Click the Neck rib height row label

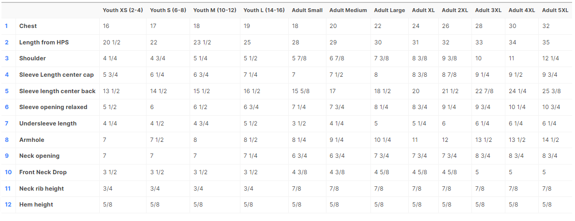coord(42,189)
